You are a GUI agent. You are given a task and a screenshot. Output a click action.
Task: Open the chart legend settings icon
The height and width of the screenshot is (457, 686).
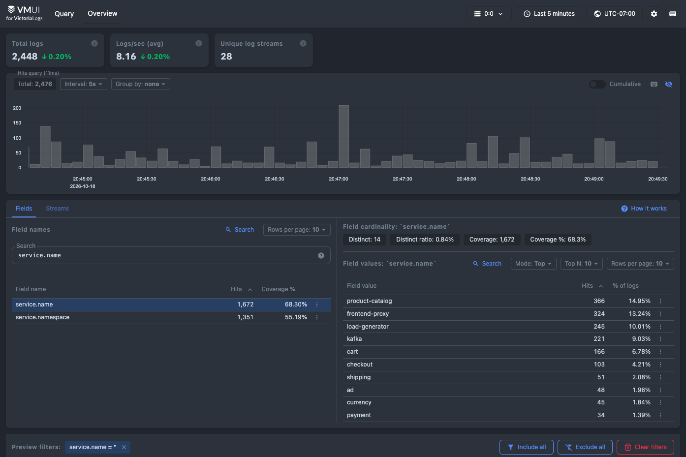tap(654, 84)
